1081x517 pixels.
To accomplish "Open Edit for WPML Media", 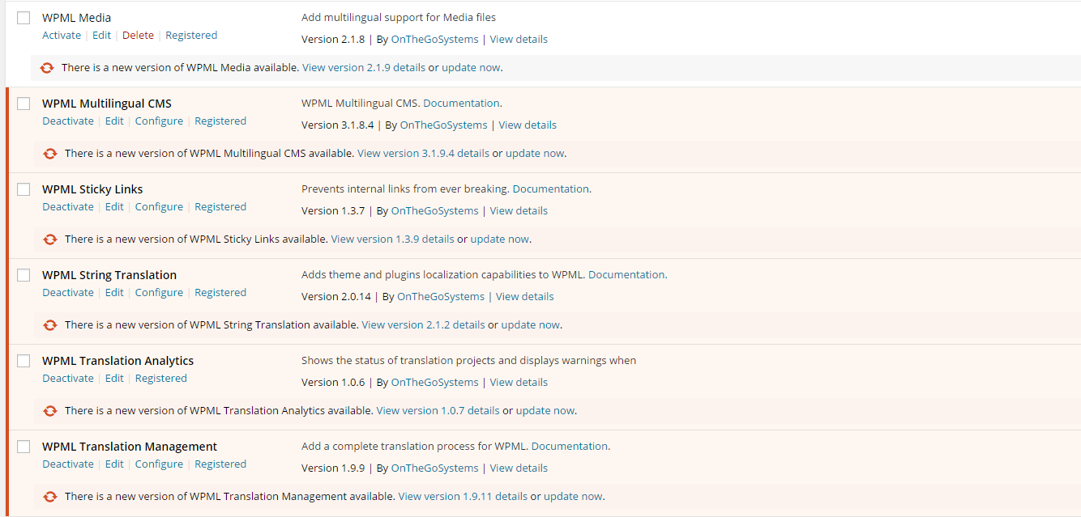I will click(x=101, y=36).
